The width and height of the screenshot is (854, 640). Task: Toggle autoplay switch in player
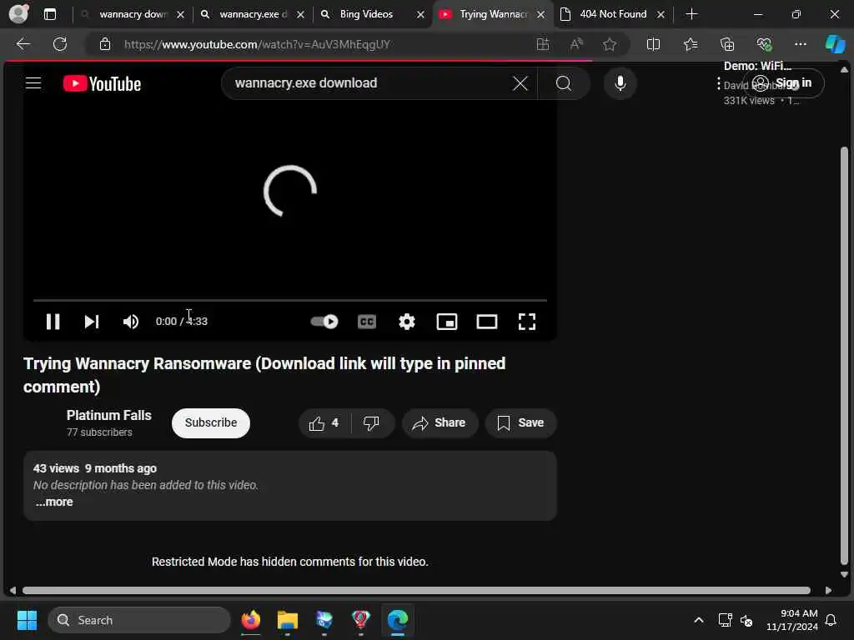(324, 322)
